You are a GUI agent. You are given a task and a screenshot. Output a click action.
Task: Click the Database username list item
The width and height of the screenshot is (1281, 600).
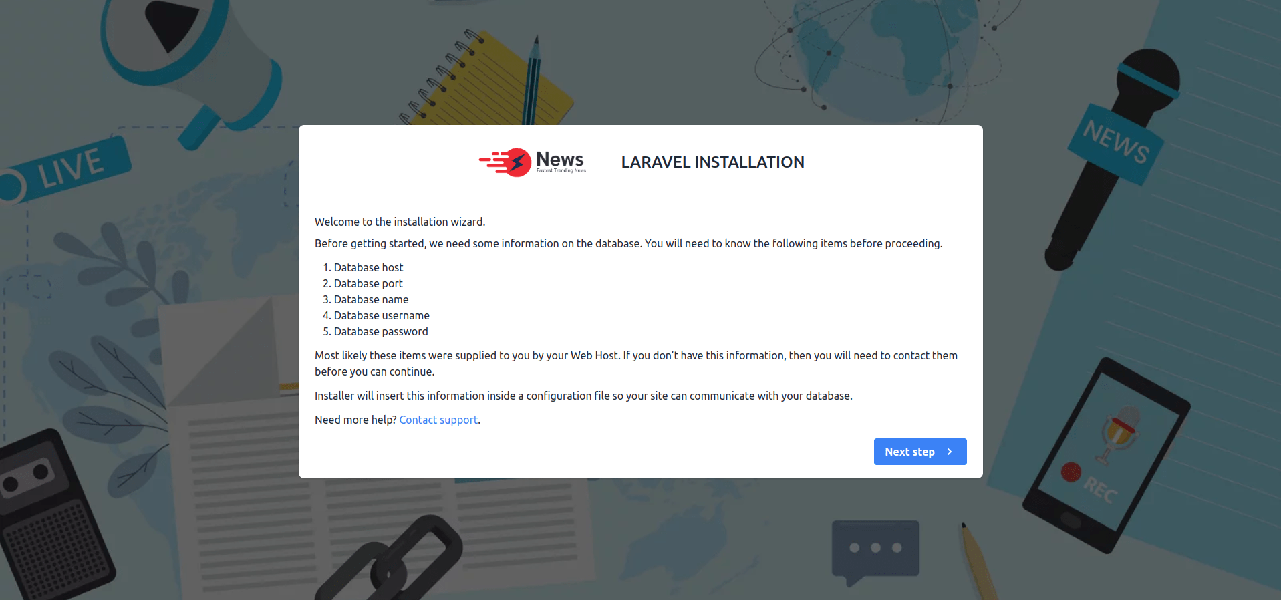tap(382, 315)
